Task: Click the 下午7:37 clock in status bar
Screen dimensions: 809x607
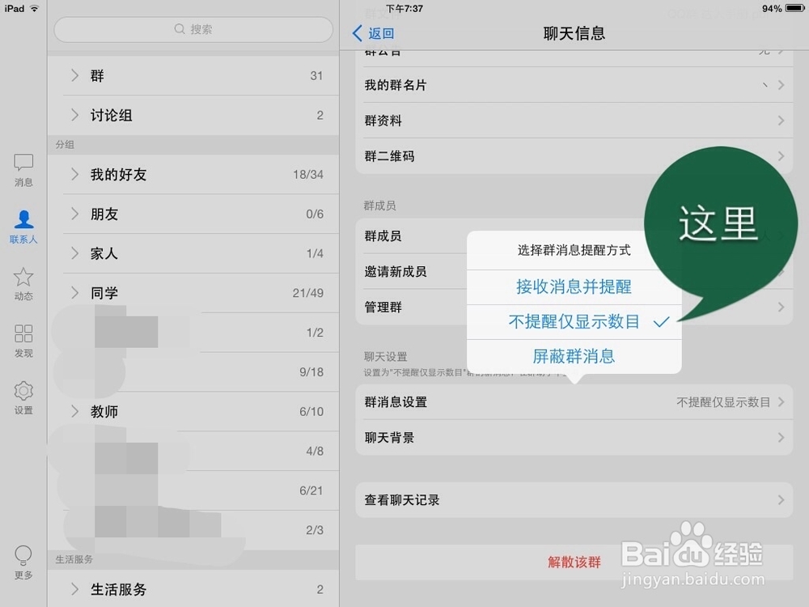Action: [x=404, y=9]
